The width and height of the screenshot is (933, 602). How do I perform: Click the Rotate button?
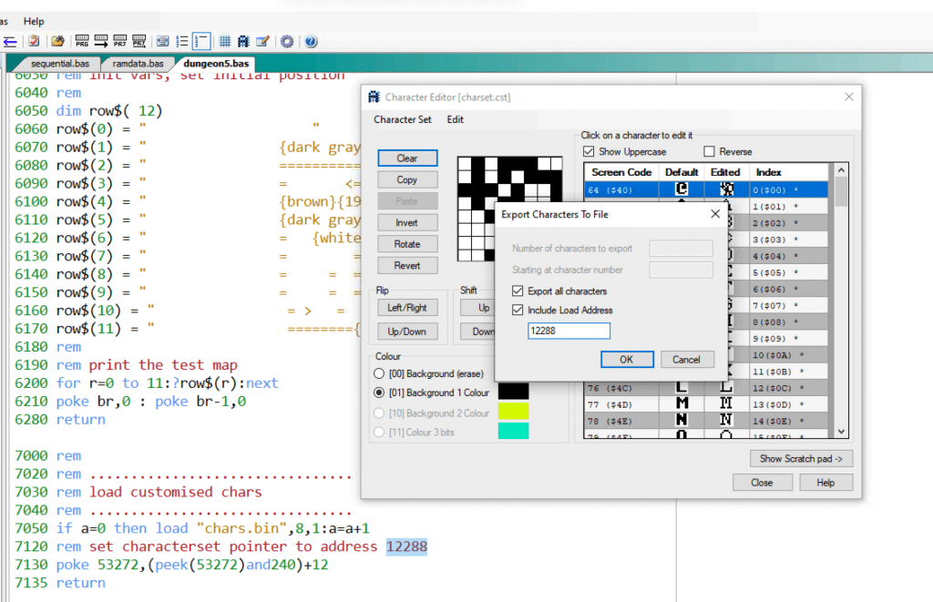pos(407,244)
